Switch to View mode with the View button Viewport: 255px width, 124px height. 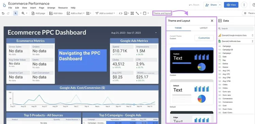[231, 5]
